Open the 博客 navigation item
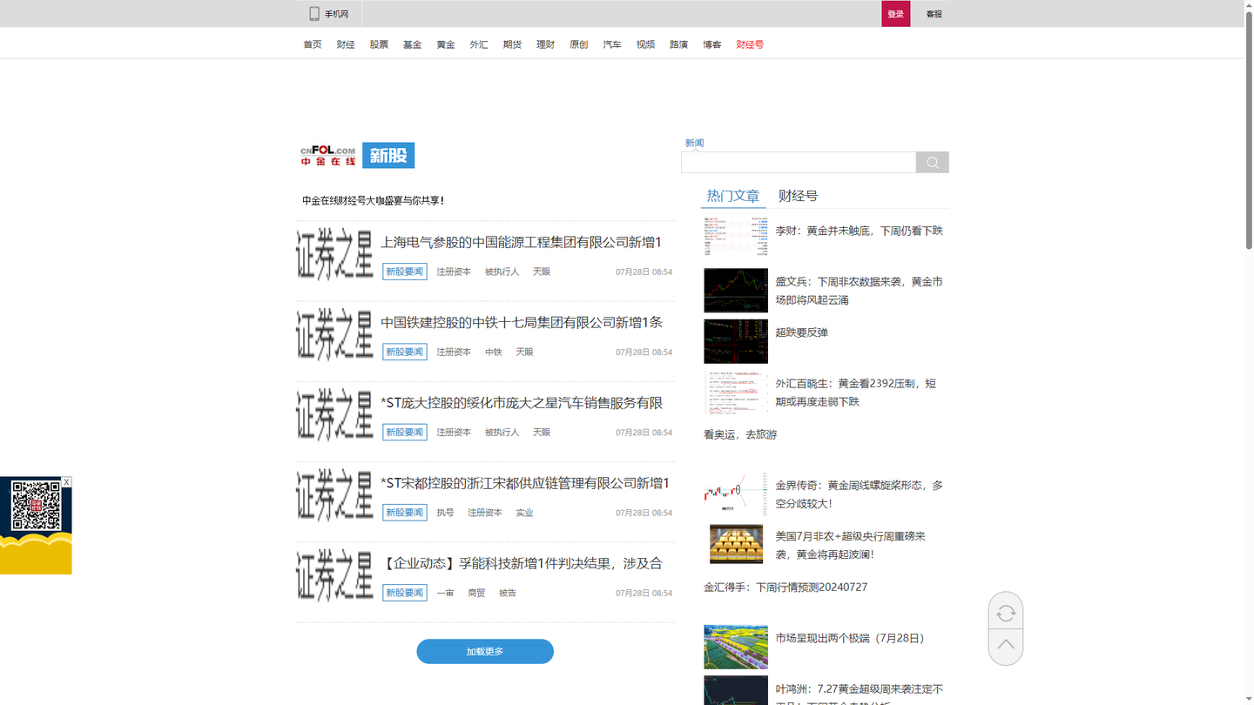1254x705 pixels. [712, 44]
